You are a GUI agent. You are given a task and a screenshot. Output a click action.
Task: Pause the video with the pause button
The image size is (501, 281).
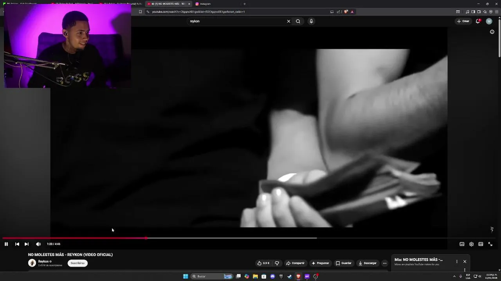click(6, 244)
